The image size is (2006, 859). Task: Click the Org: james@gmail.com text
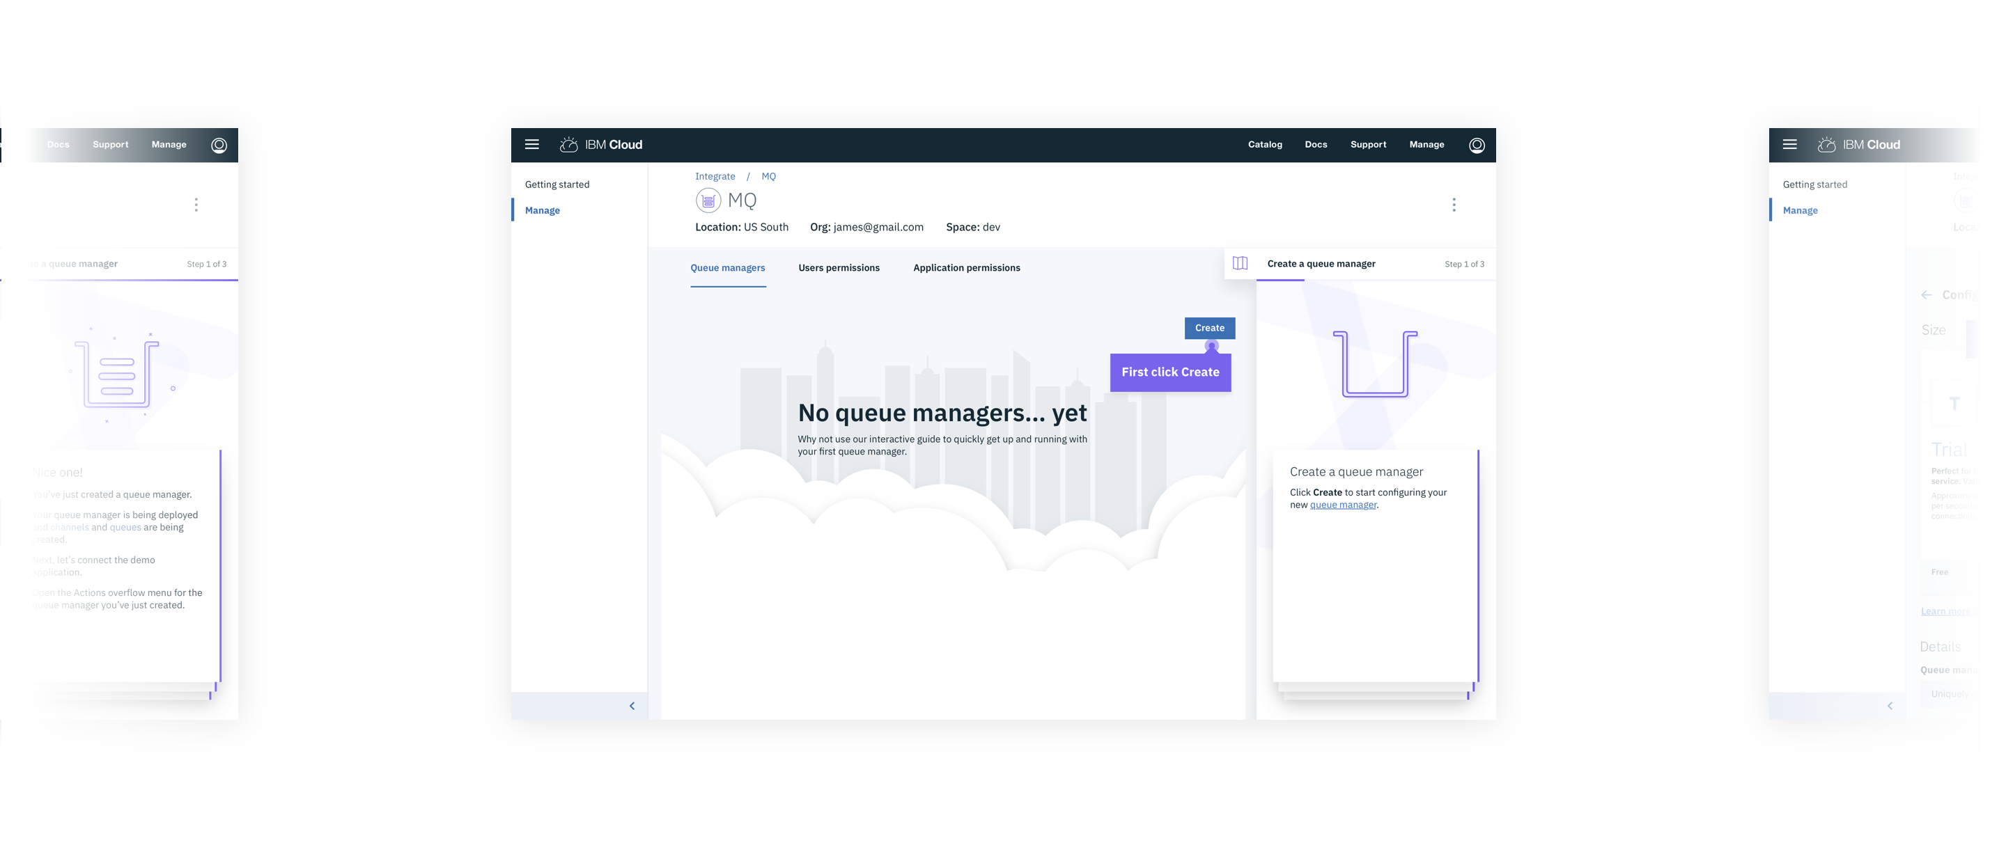[x=866, y=227]
